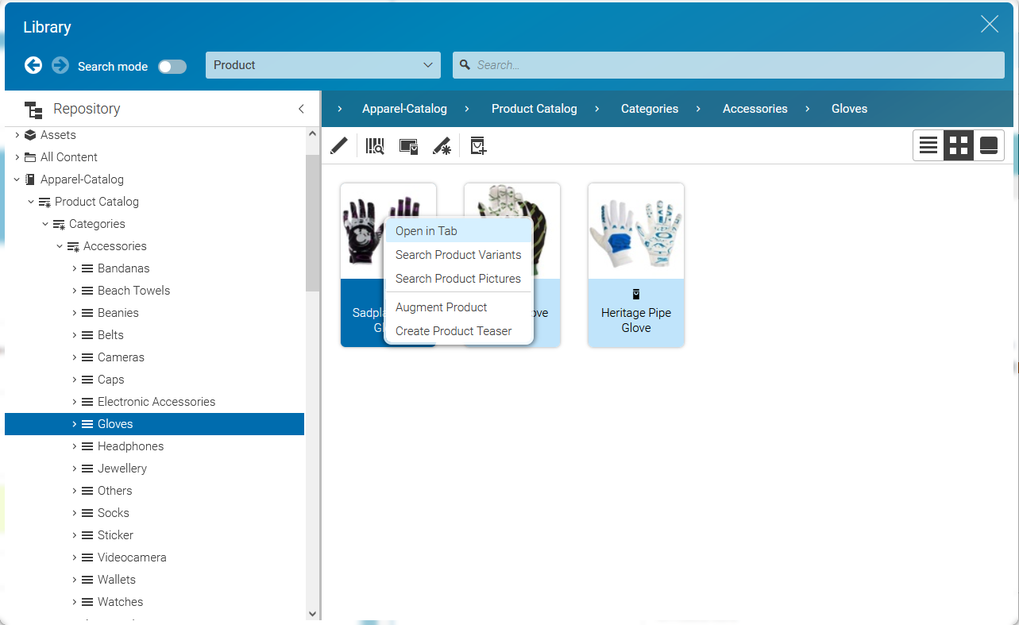The image size is (1019, 625).
Task: Click the add product teaser toolbar icon
Action: (477, 145)
